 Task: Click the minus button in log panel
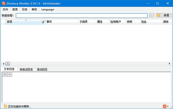[x=10, y=74]
